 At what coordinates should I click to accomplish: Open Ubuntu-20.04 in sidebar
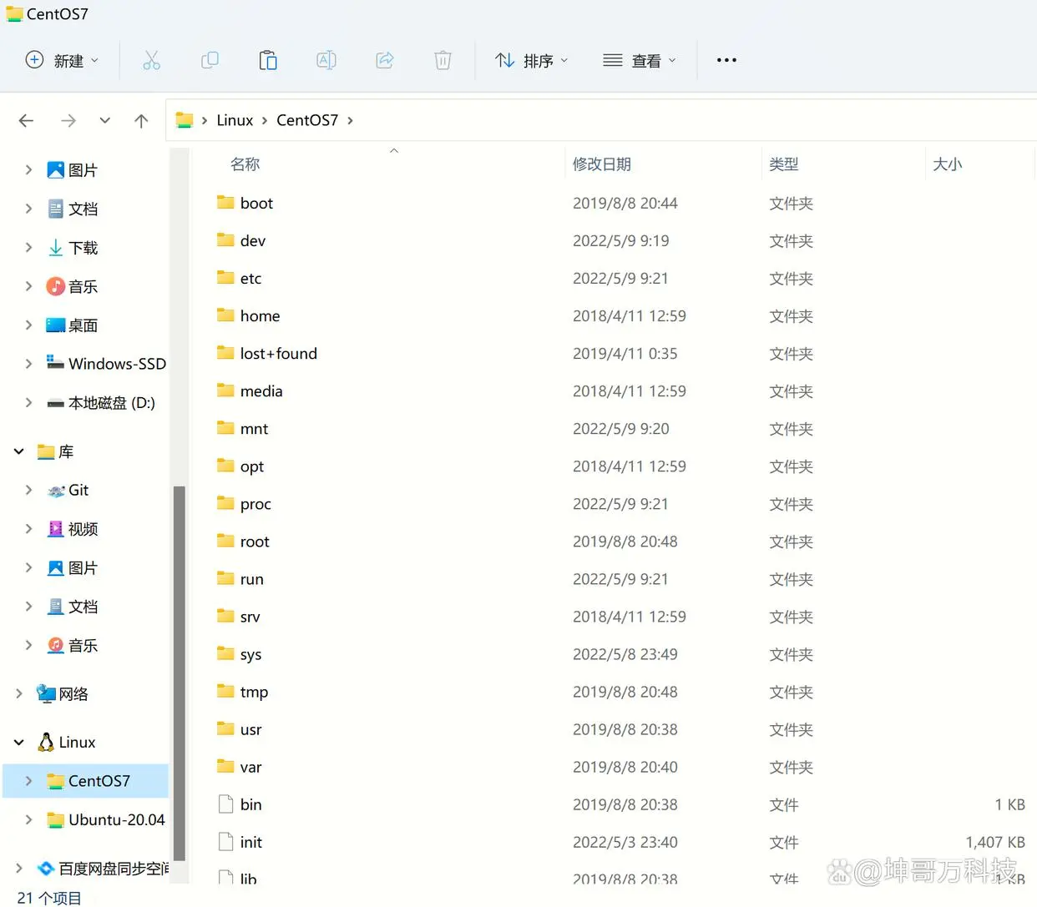[x=107, y=819]
